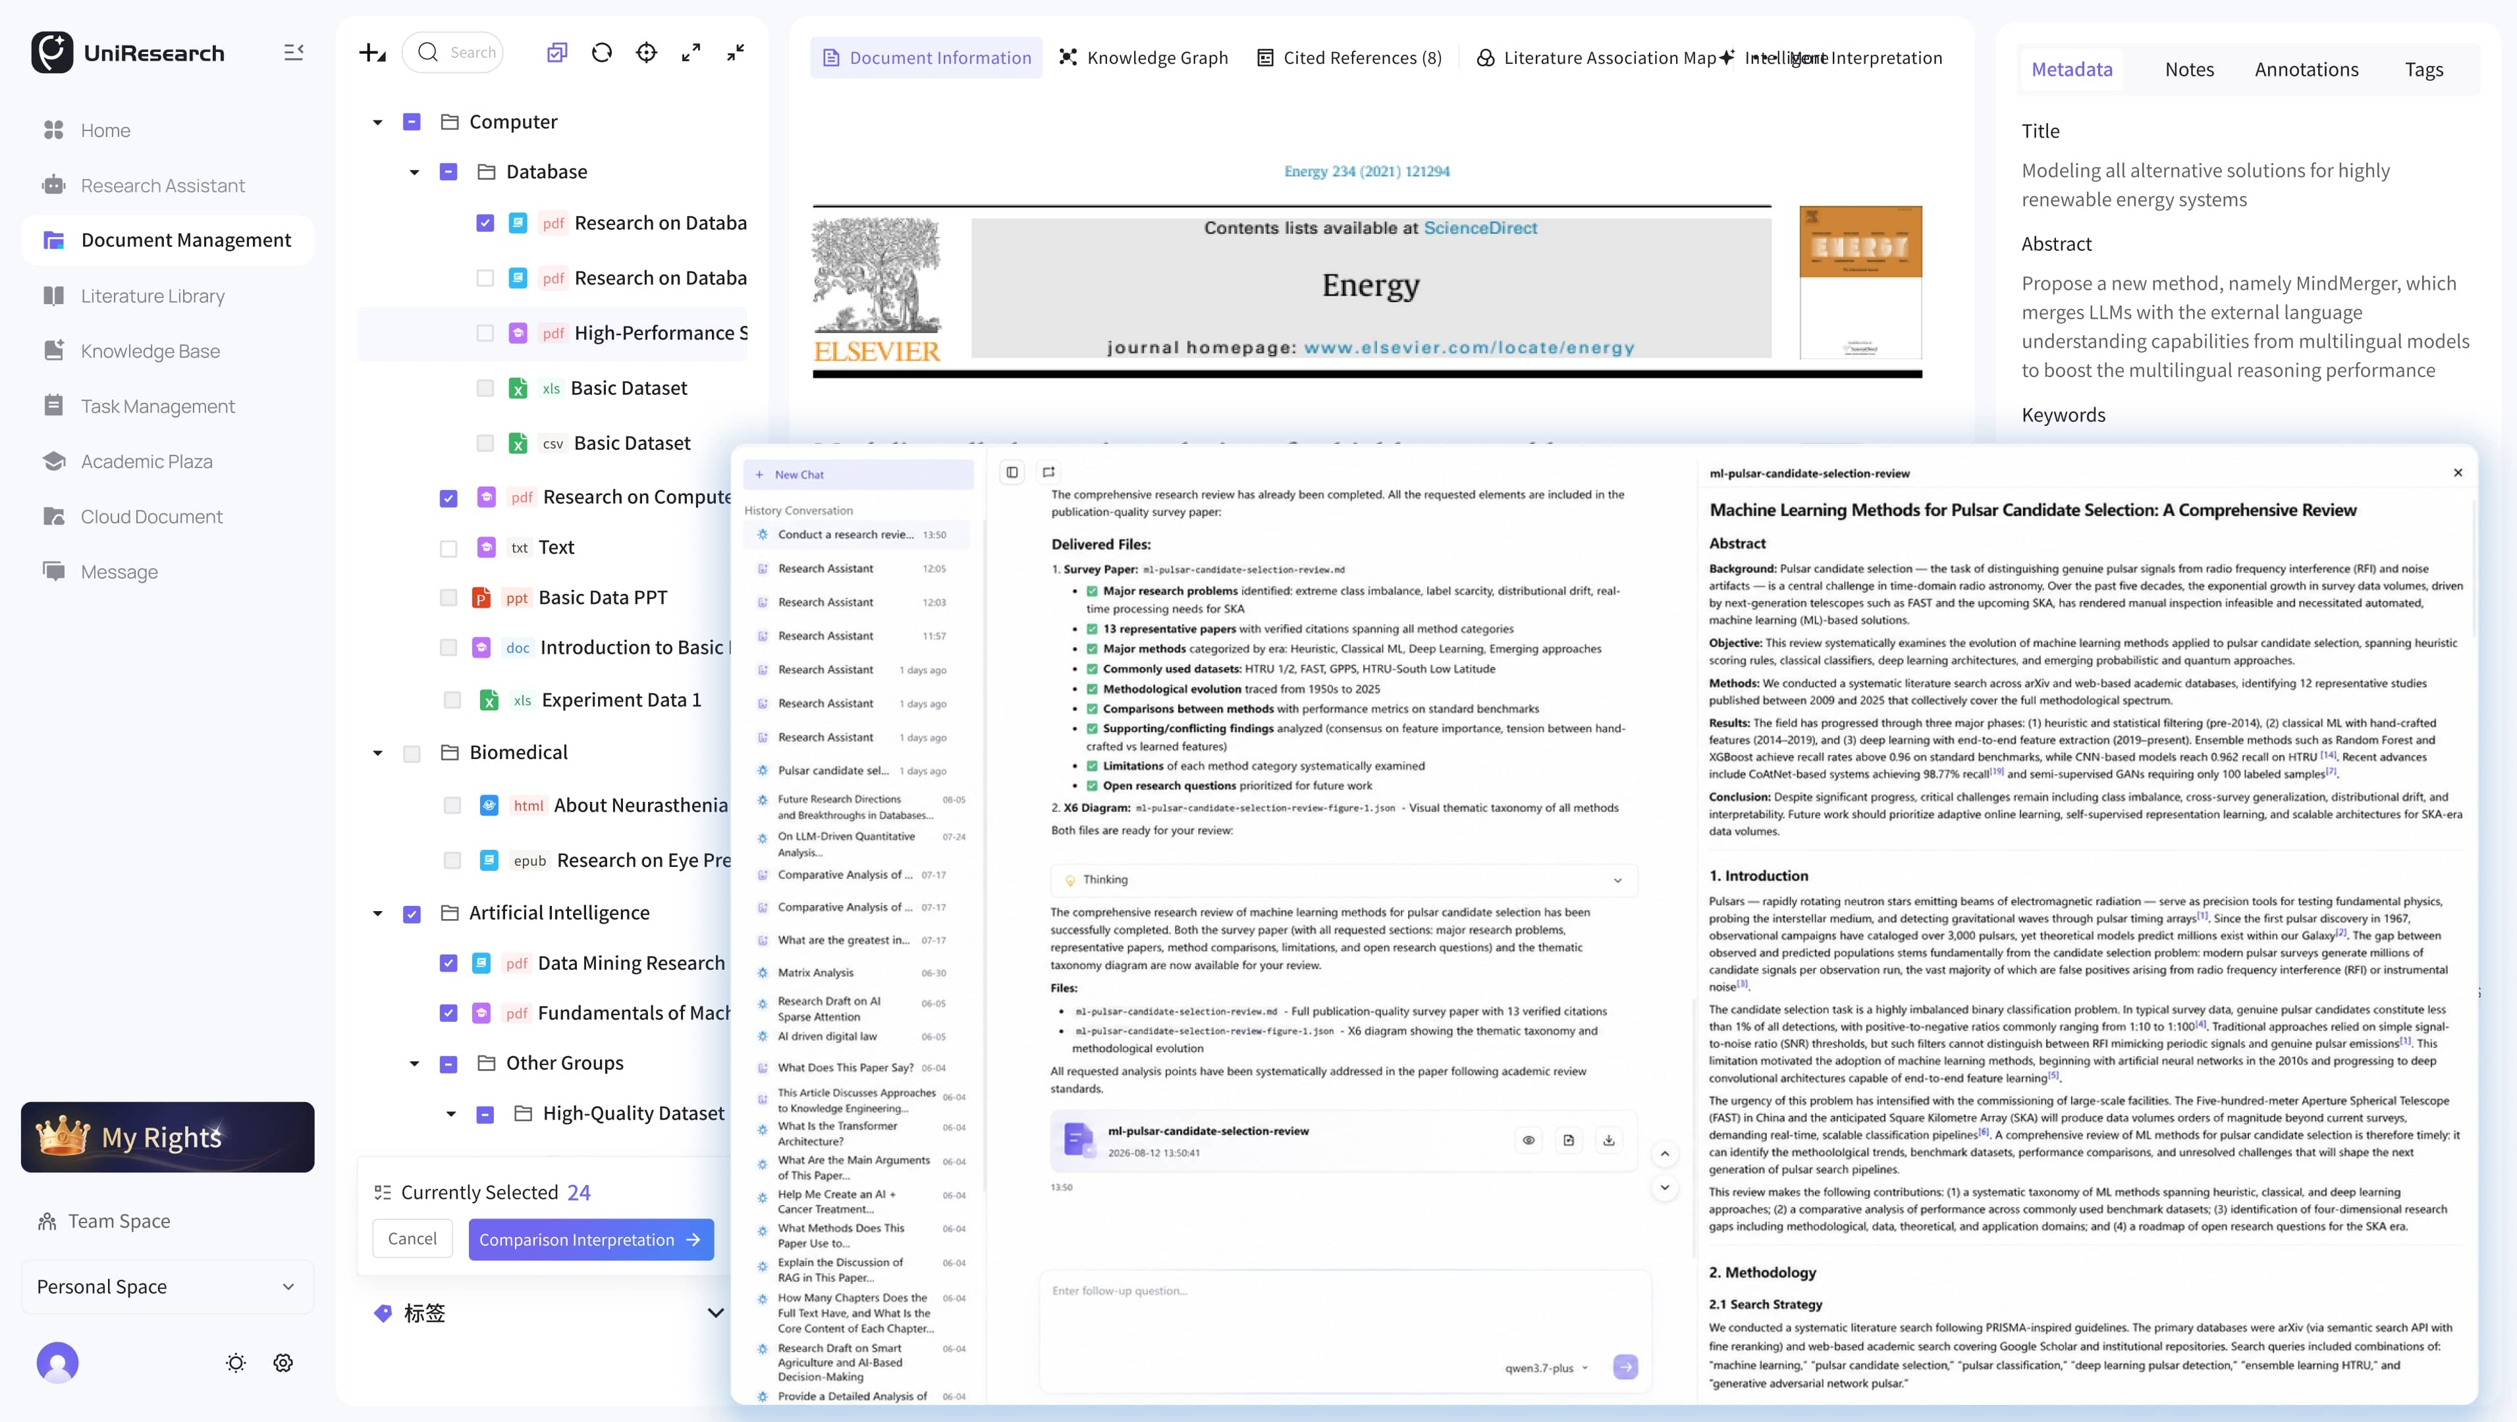
Task: Click the expand all arrows icon
Action: pos(691,53)
